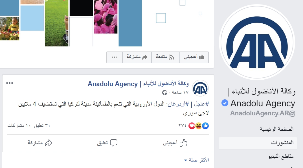303x168 pixels.
Task: Click the blue like reaction icon
Action: 205,126
